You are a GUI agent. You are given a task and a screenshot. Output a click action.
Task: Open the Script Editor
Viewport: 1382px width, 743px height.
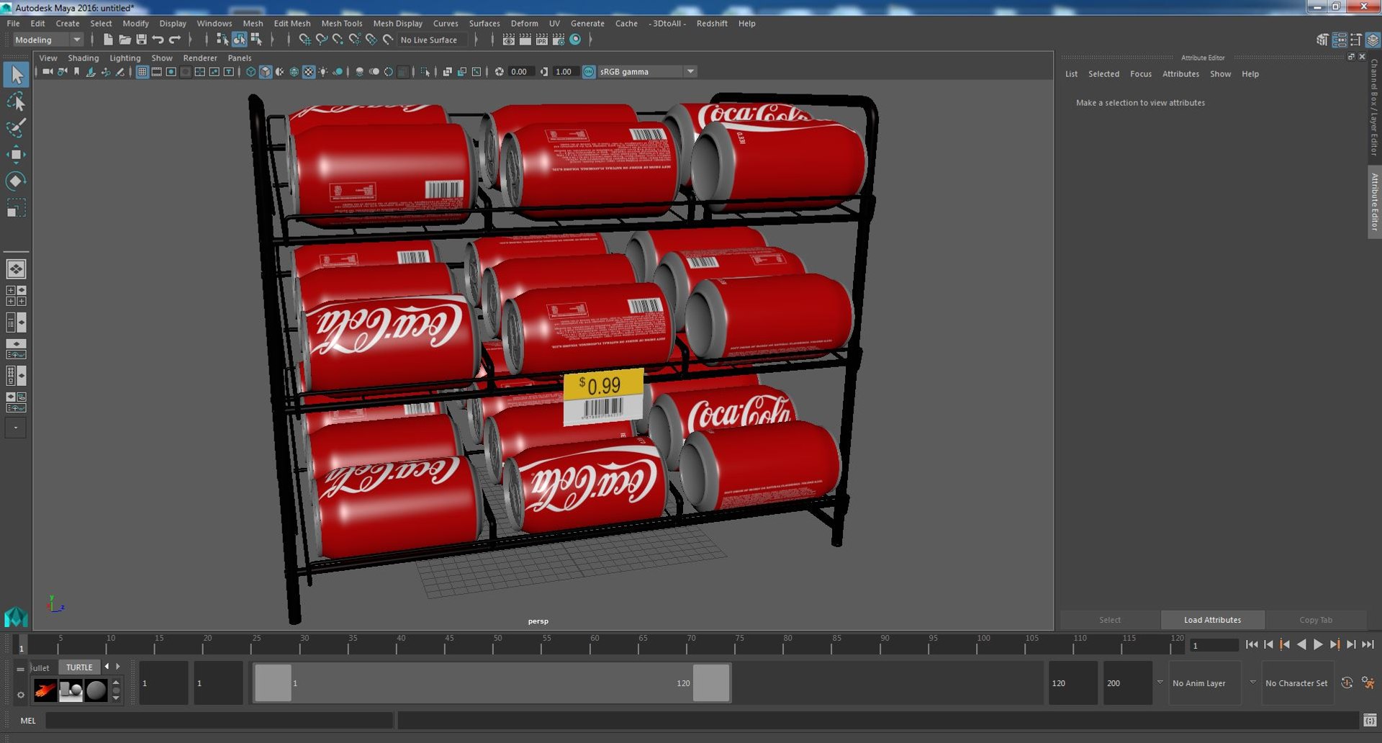(x=1370, y=720)
